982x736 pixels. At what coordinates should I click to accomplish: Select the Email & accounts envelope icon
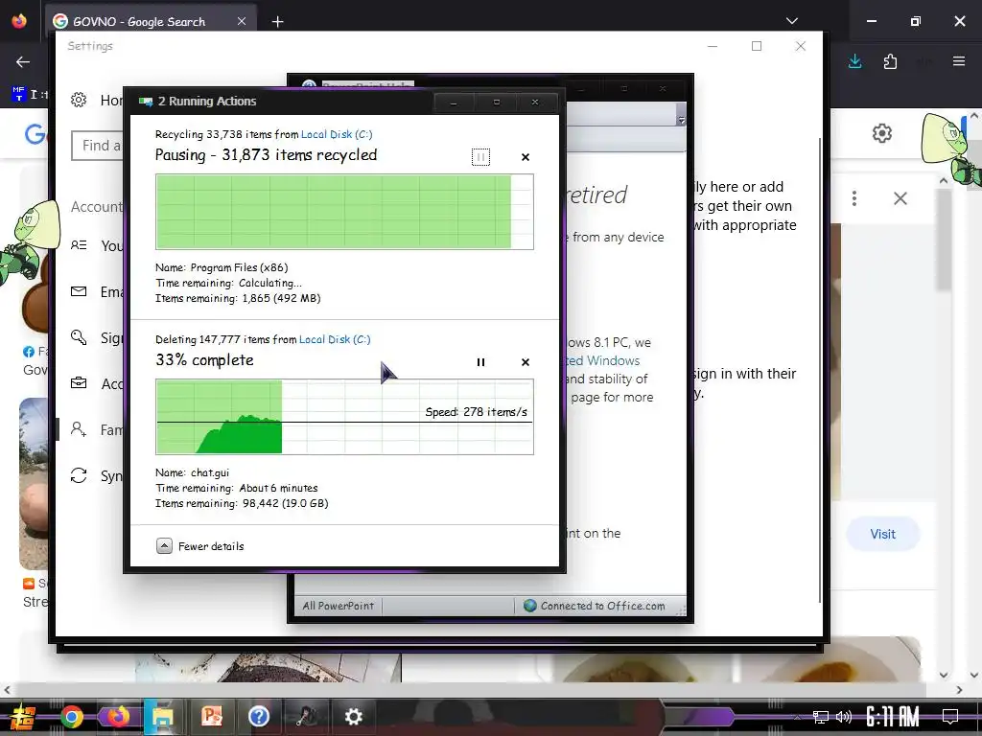pos(79,291)
